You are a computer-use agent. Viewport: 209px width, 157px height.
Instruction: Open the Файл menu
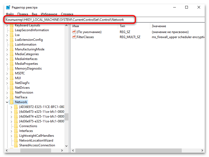tap(10, 14)
